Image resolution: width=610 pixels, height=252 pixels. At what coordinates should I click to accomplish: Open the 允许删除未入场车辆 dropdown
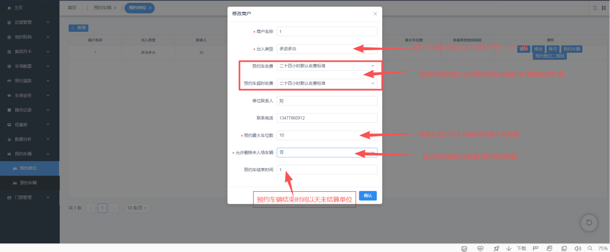pos(327,152)
